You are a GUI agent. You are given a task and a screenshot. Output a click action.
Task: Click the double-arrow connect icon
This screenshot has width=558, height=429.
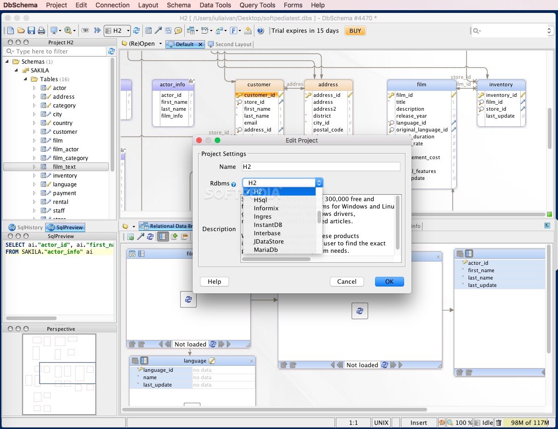[97, 31]
